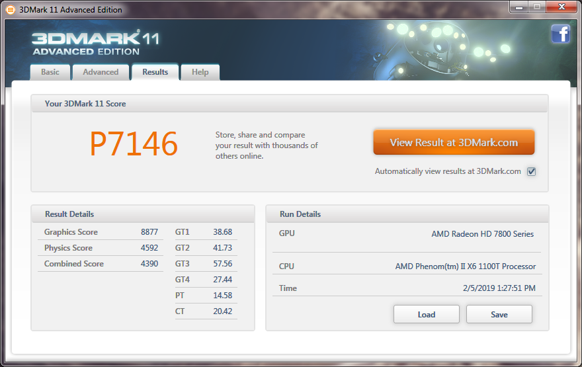The width and height of the screenshot is (582, 367).
Task: Click the 3DMark 11 Advanced Edition logo
Action: coord(96,44)
